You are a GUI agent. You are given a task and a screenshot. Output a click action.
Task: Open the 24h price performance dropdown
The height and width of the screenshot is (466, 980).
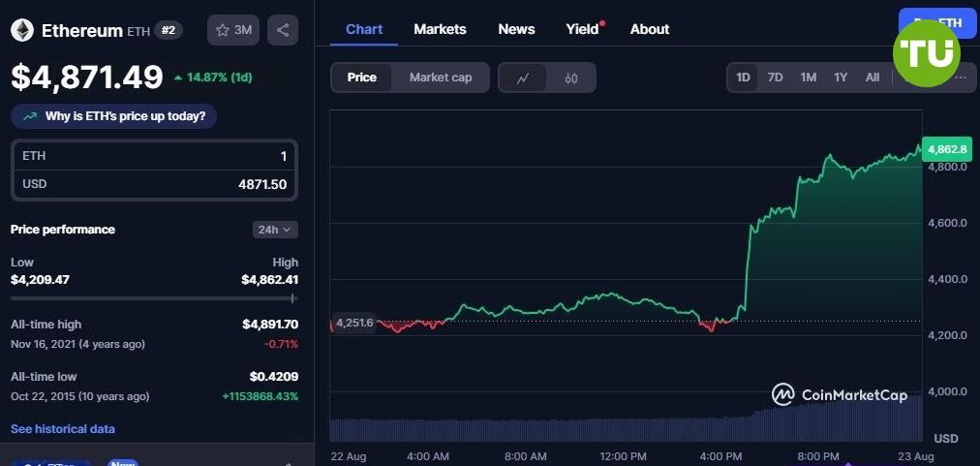point(275,230)
